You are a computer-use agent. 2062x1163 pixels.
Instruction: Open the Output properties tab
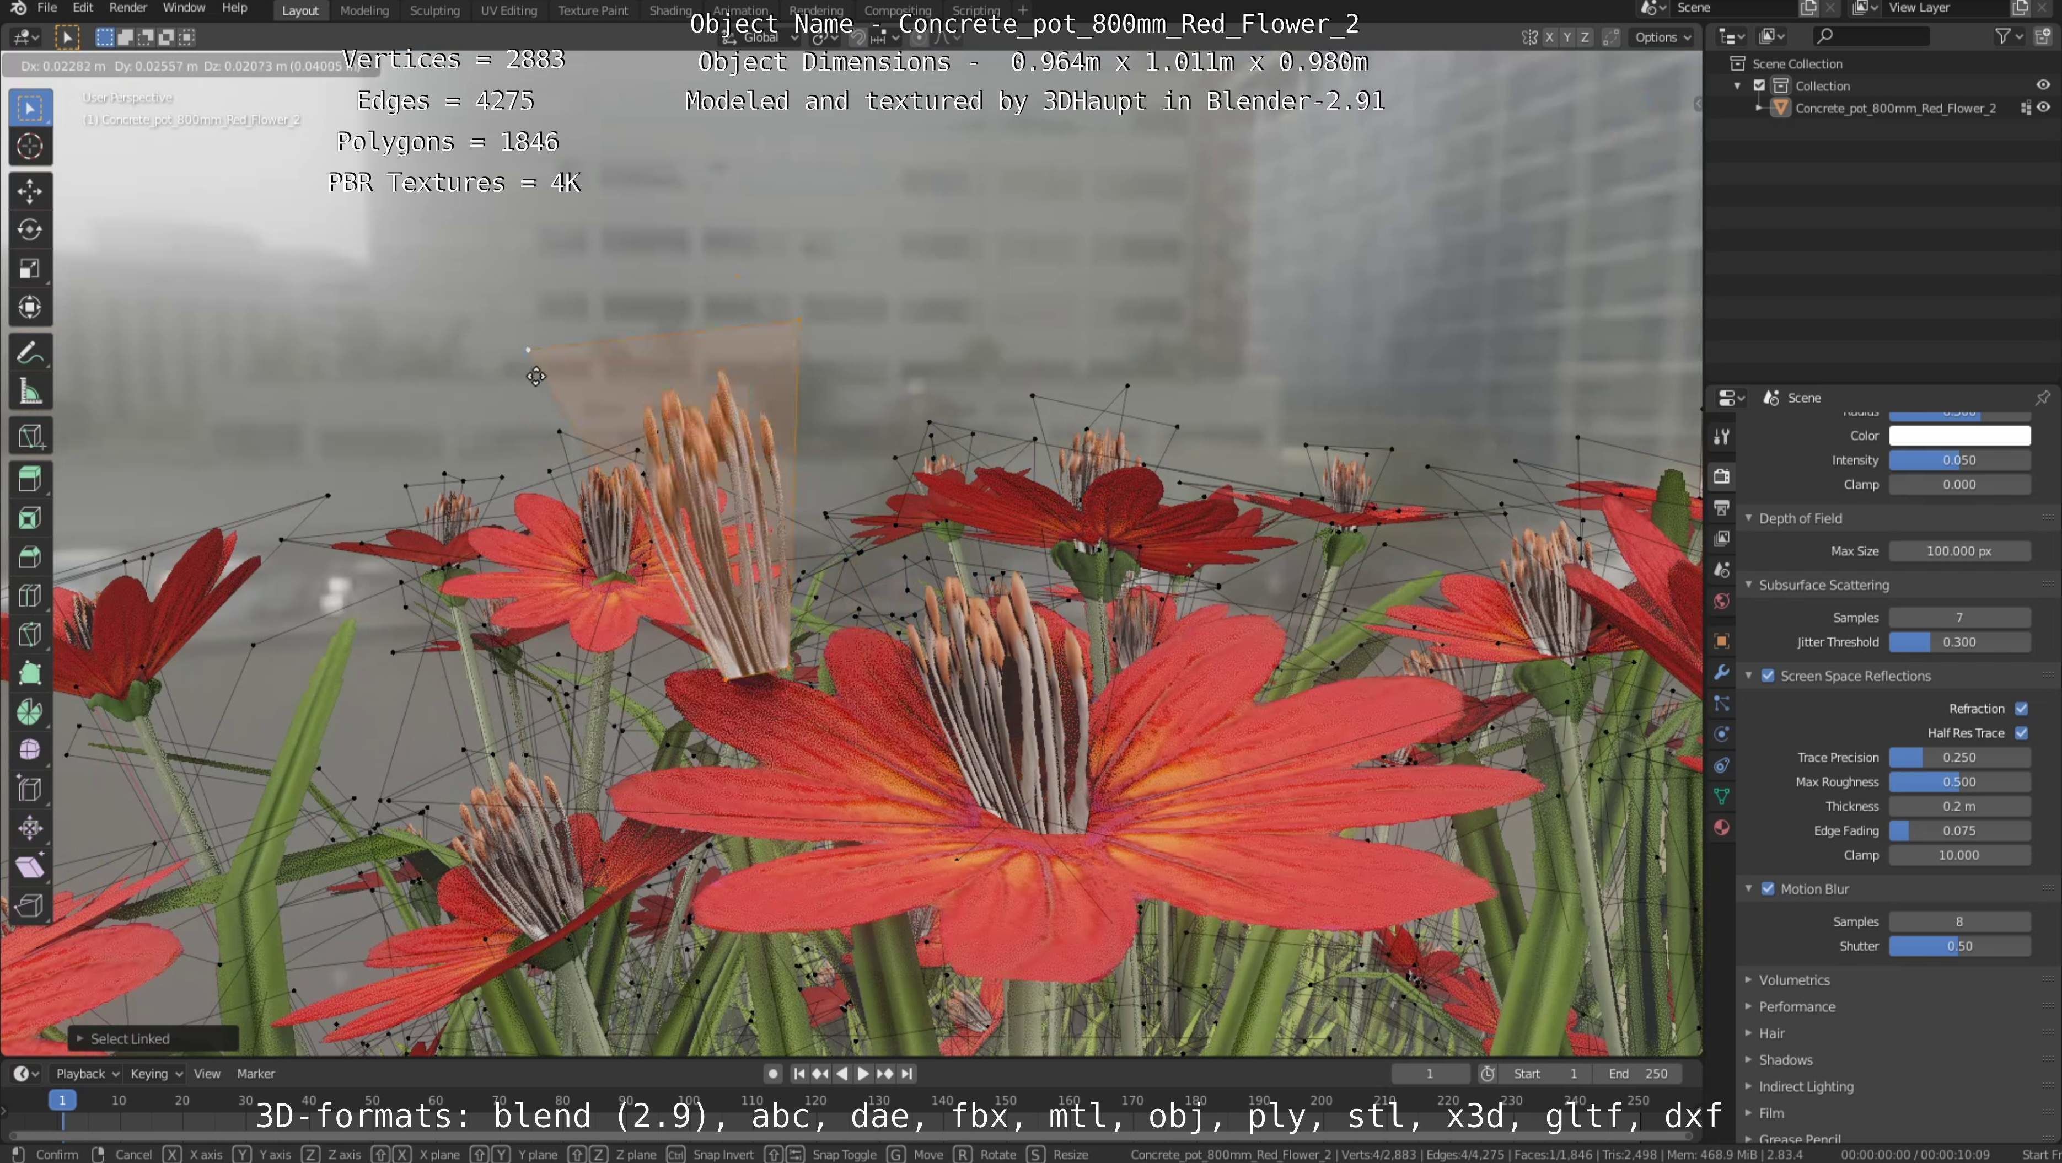click(1722, 507)
